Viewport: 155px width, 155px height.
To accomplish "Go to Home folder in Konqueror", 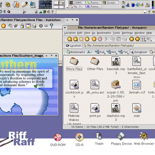I will coord(87,39).
